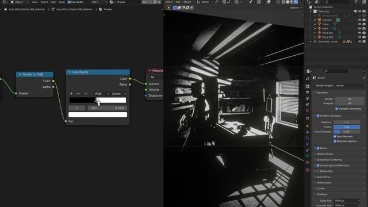Expand the Subsurface Scattering panel
This screenshot has height=207, width=368.
(329, 160)
